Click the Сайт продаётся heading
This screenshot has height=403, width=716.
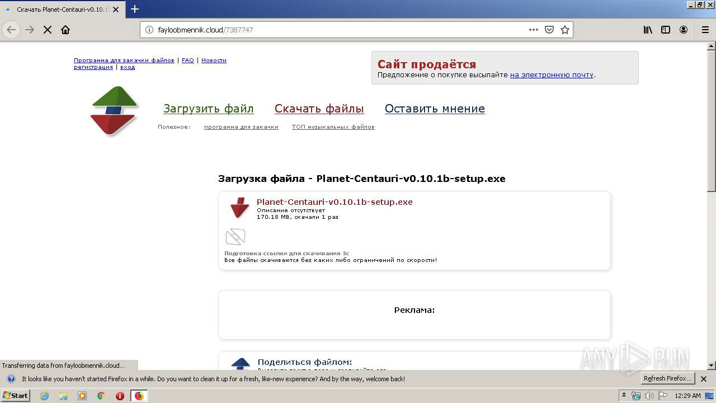tap(427, 64)
